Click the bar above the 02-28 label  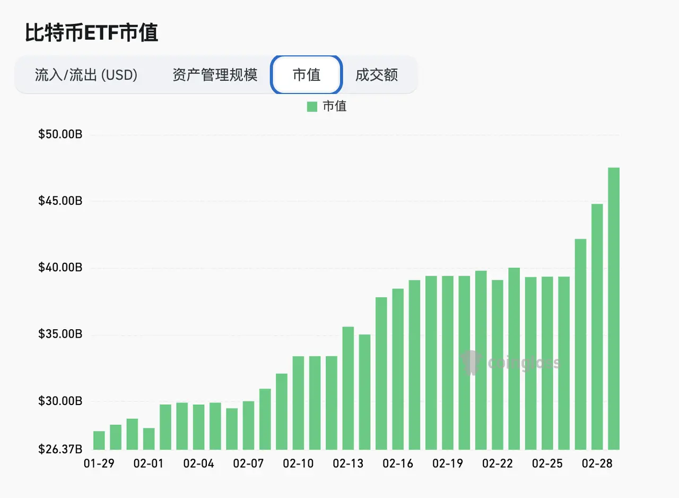click(597, 327)
